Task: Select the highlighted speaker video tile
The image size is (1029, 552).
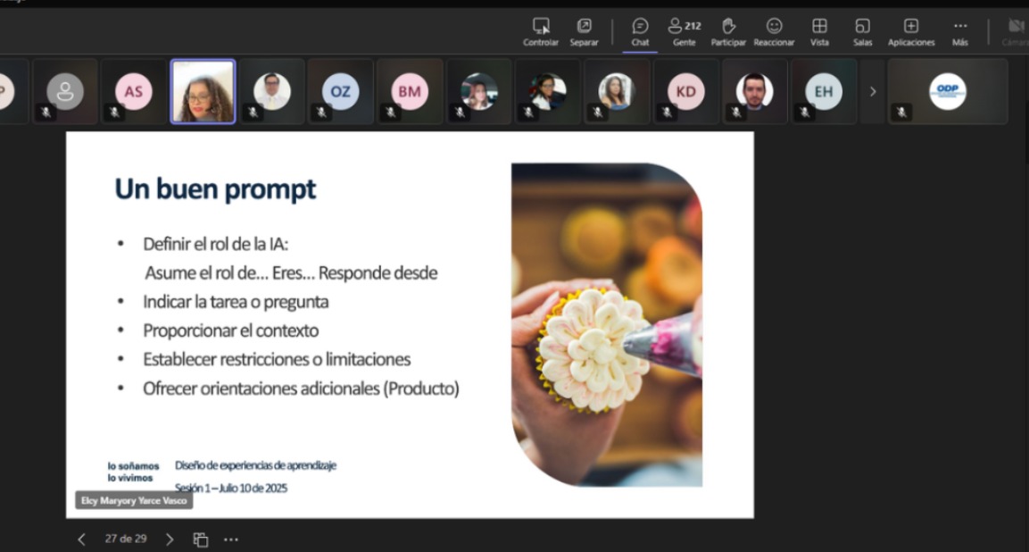Action: click(x=203, y=91)
